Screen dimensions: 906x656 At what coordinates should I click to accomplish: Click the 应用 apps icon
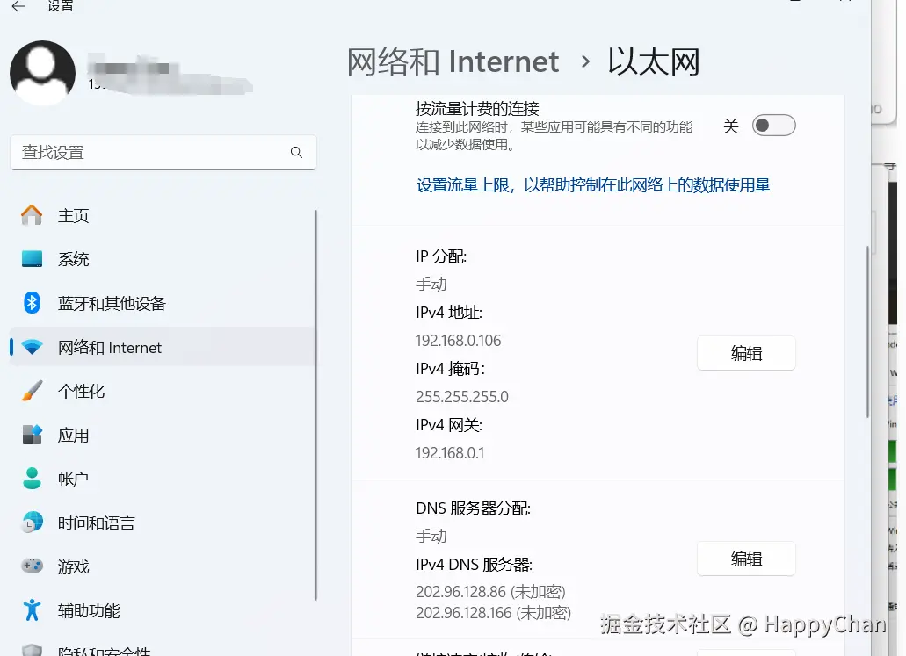point(32,434)
